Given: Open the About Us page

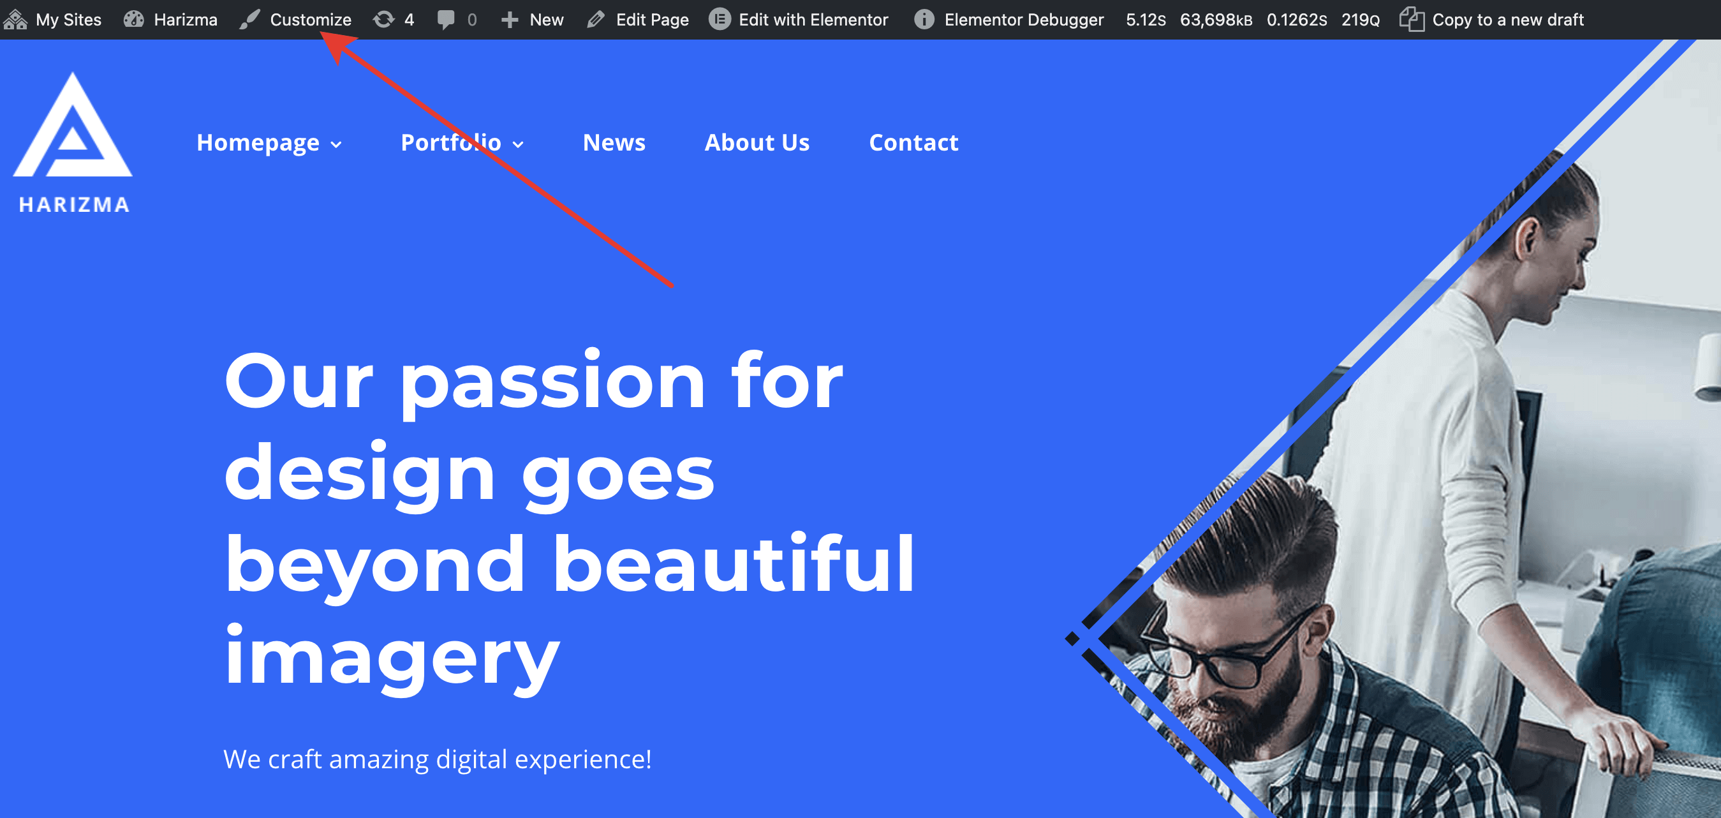Looking at the screenshot, I should pyautogui.click(x=757, y=142).
